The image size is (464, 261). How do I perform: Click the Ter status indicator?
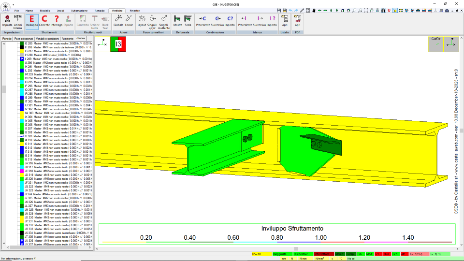point(378,254)
